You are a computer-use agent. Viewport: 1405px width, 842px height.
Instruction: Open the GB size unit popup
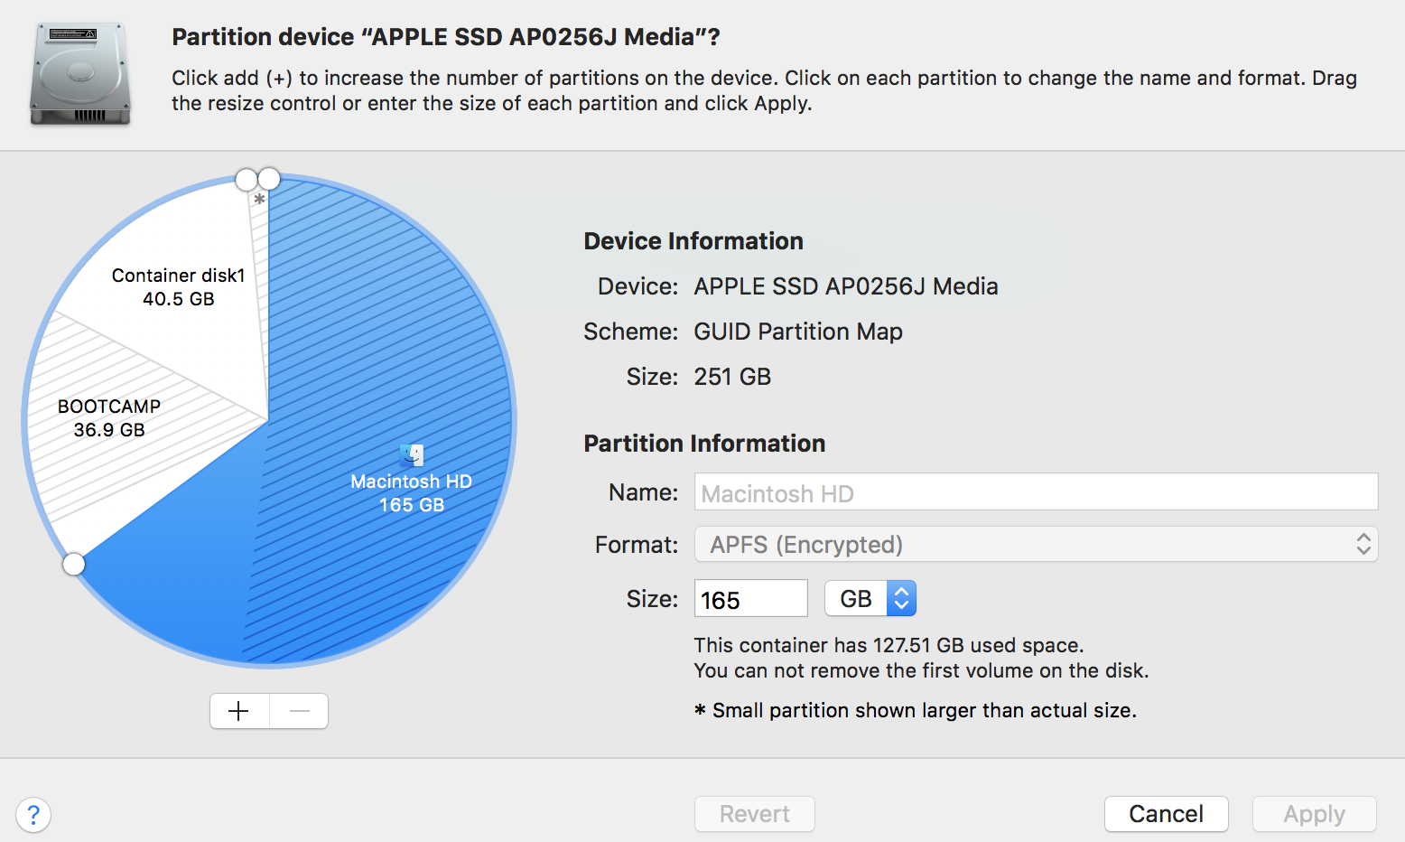tap(870, 599)
